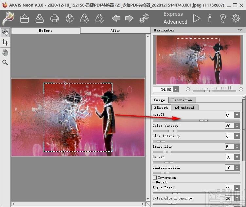This screenshot has height=207, width=246.
Task: Click the Glow Intensity value field 6
Action: (x=230, y=136)
